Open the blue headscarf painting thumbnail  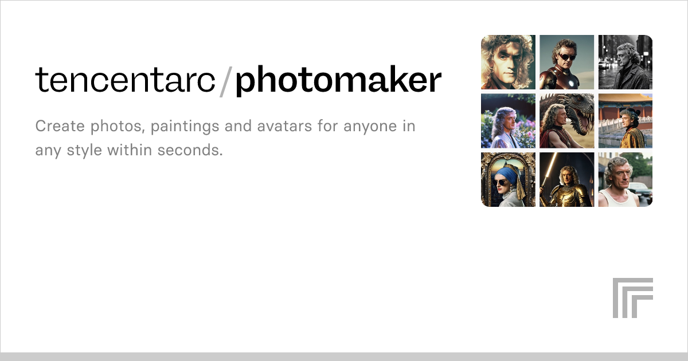pos(508,179)
